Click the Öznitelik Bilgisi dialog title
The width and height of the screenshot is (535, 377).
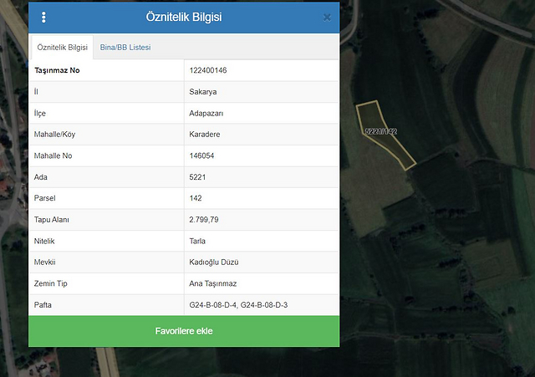(x=184, y=18)
